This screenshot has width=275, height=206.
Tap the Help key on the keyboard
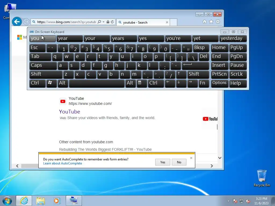pyautogui.click(x=238, y=83)
